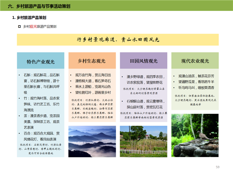Click the red 观光 text in the subtitle

[x=33, y=26]
